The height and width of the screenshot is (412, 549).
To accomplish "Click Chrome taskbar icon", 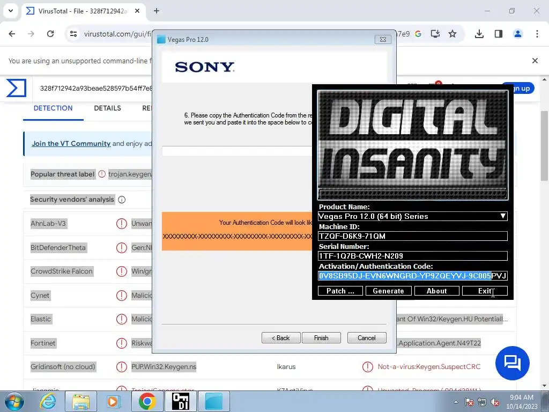I will [x=147, y=401].
